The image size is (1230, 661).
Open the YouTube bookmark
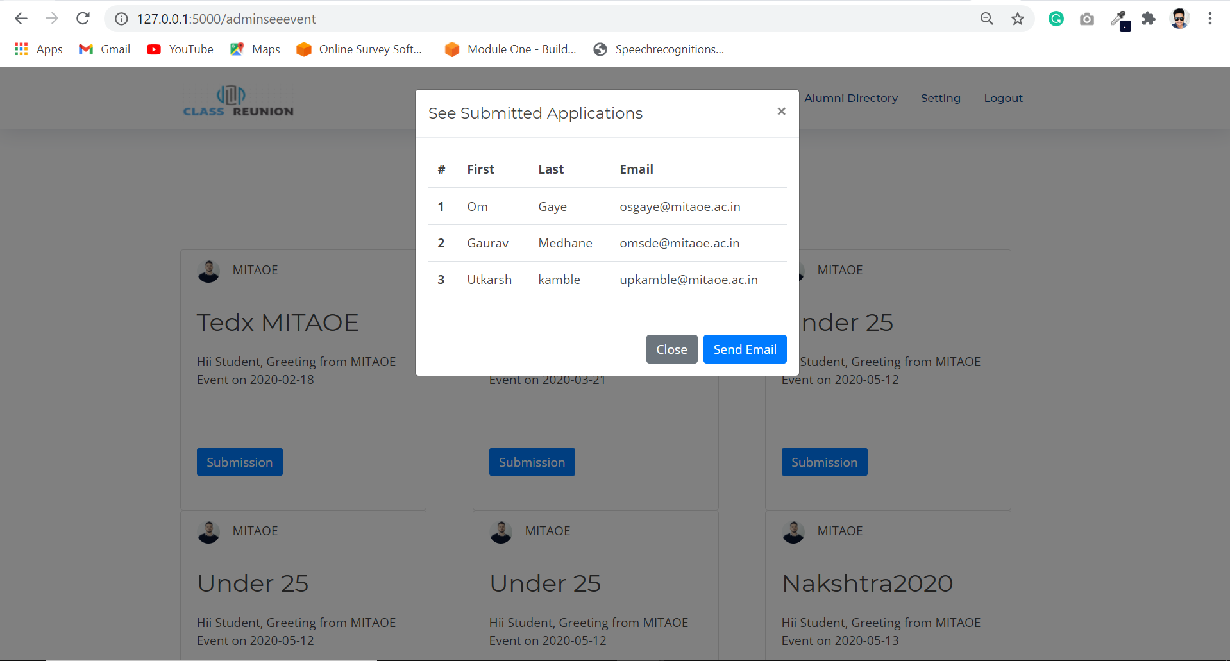(180, 49)
